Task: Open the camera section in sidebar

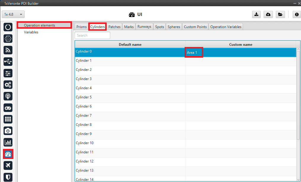Action: tap(8, 131)
